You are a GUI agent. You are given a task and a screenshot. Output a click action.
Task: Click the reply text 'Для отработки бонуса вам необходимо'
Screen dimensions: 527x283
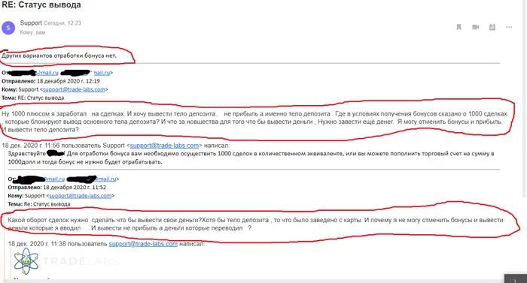[251, 158]
